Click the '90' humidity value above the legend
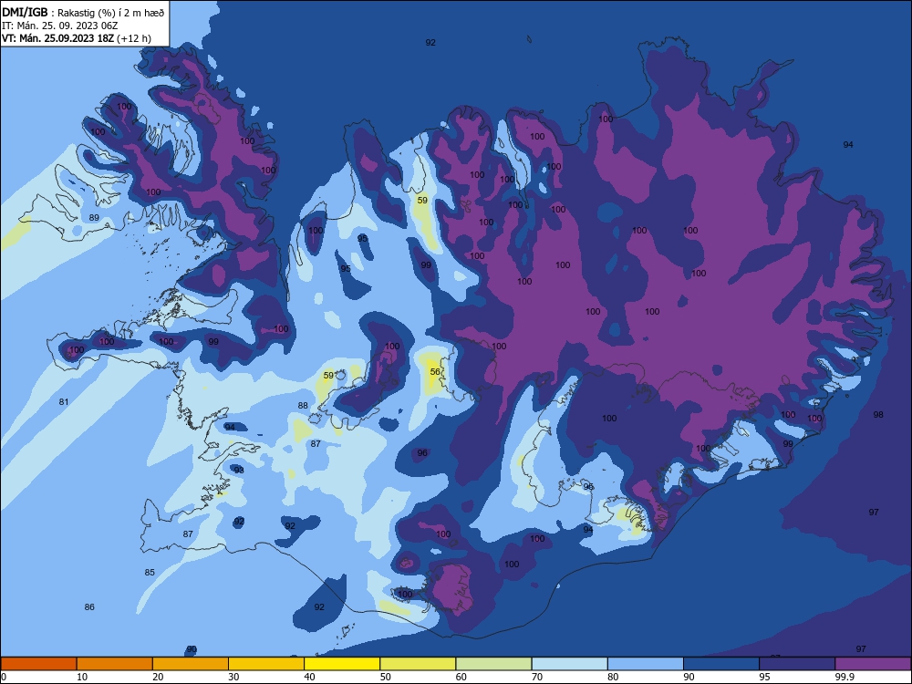 tap(192, 649)
